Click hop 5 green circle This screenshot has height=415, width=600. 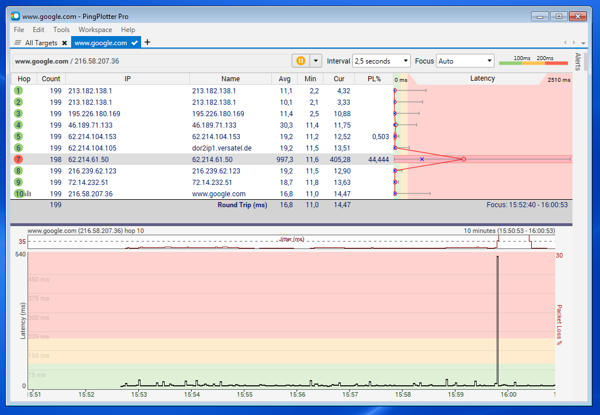tap(18, 136)
